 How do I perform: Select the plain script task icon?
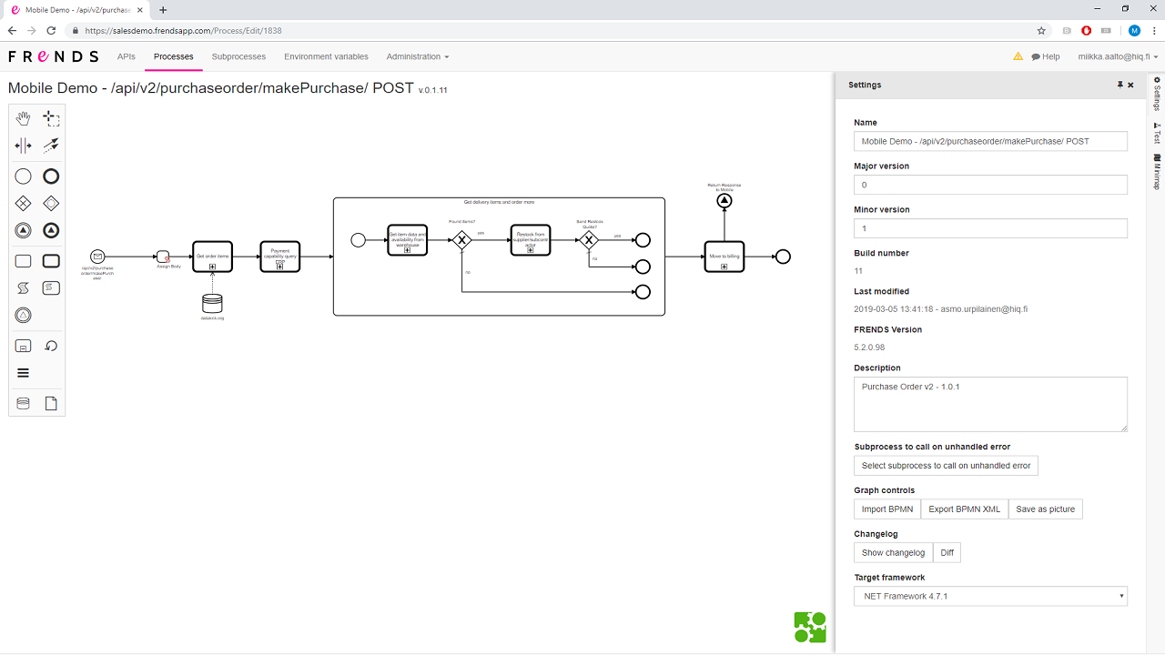(x=24, y=288)
